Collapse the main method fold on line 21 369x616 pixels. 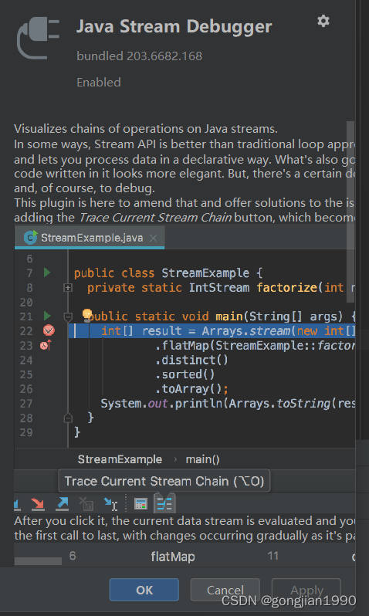point(68,316)
